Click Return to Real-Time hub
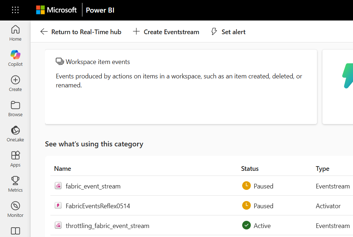Viewport: 353px width, 237px height. [81, 32]
